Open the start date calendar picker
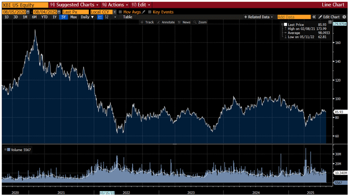349x196 pixels. (28, 12)
